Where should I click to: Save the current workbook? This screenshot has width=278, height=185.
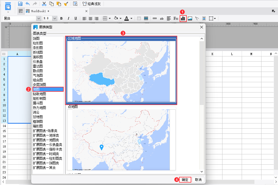(x=20, y=4)
